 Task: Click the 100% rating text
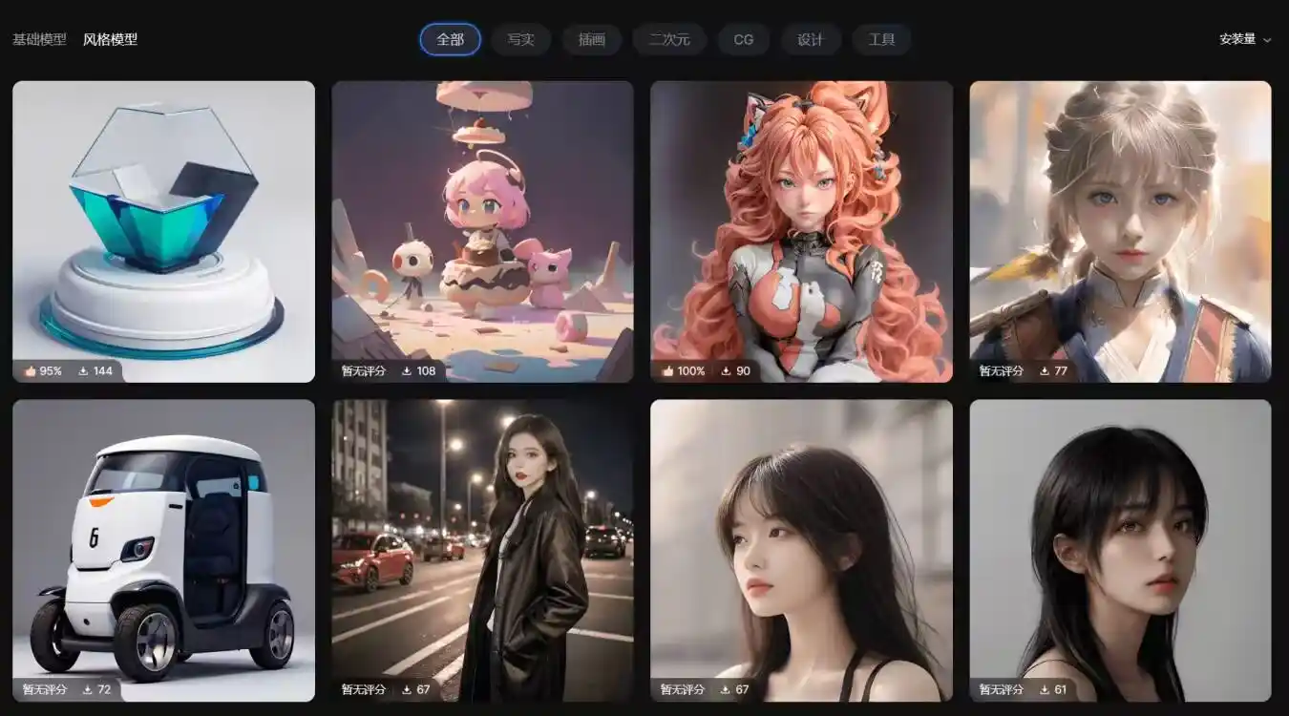691,370
